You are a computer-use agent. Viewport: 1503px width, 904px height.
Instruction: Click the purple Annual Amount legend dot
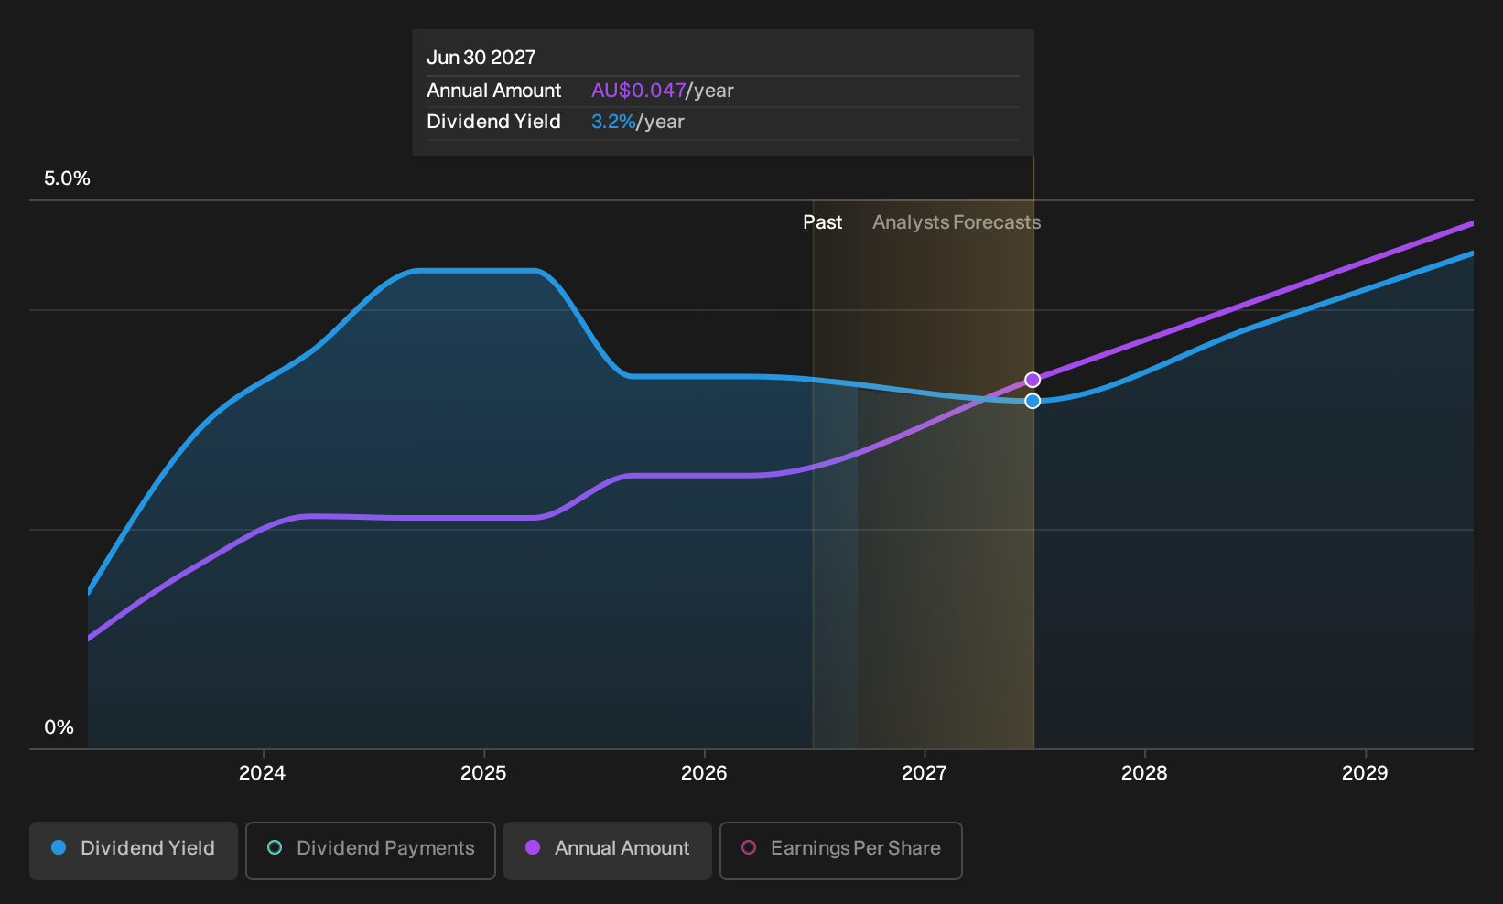pyautogui.click(x=533, y=847)
